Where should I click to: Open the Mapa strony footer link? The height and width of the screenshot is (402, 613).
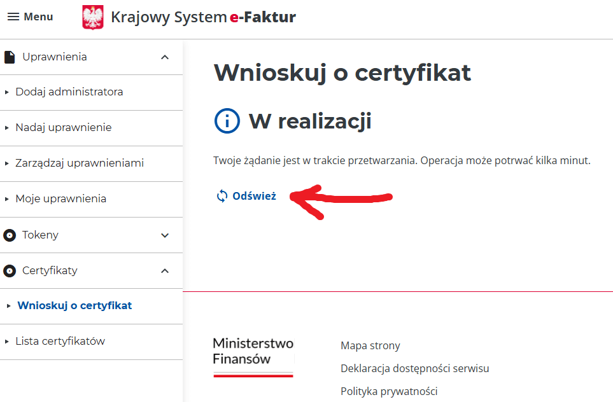[370, 346]
